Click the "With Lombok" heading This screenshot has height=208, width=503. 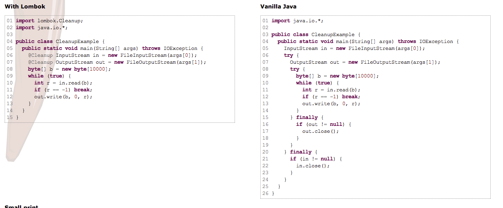pos(25,7)
